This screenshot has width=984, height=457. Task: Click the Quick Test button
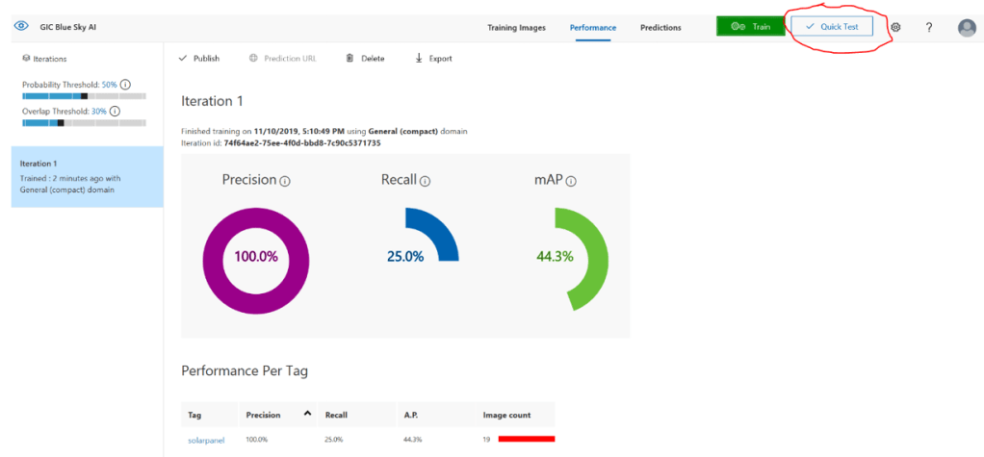coord(832,27)
